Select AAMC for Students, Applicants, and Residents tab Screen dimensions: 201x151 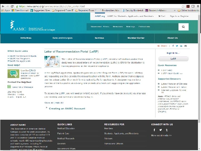point(130,16)
